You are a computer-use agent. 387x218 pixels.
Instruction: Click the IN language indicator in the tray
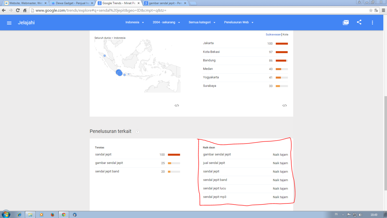[336, 214]
